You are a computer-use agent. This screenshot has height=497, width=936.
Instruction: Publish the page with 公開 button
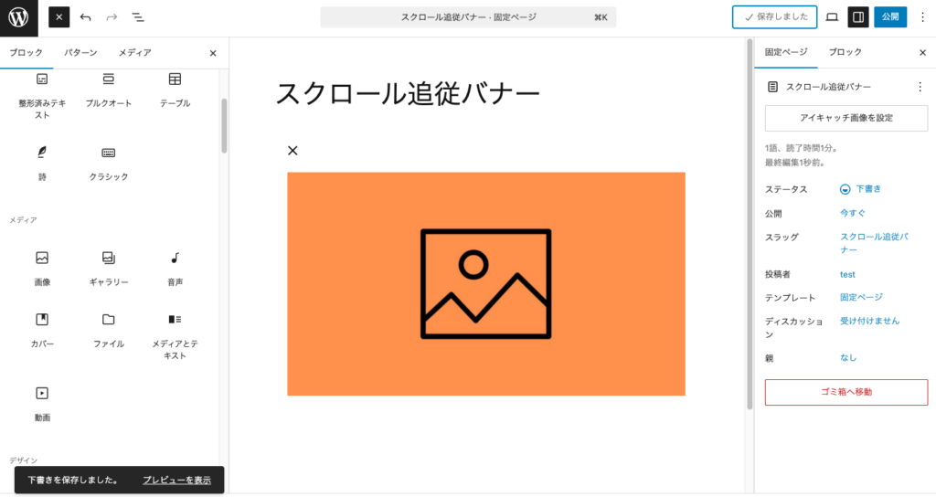click(x=890, y=17)
